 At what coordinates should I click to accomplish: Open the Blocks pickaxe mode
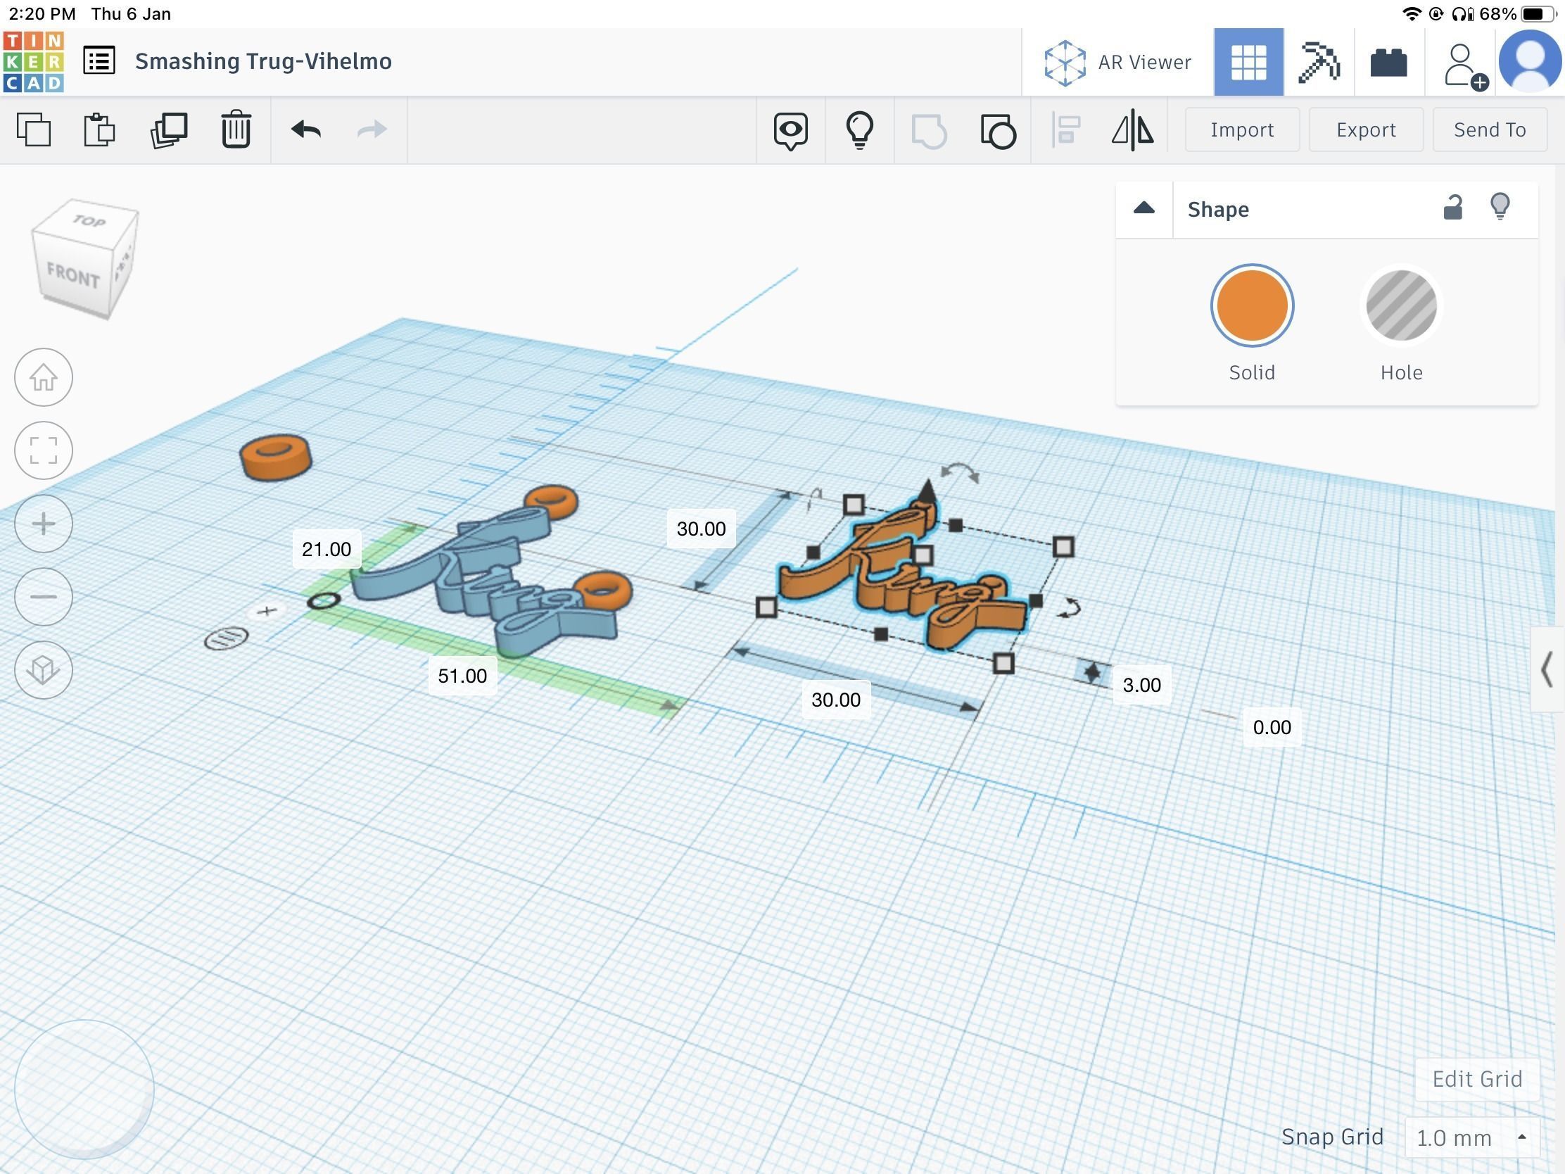coord(1319,62)
